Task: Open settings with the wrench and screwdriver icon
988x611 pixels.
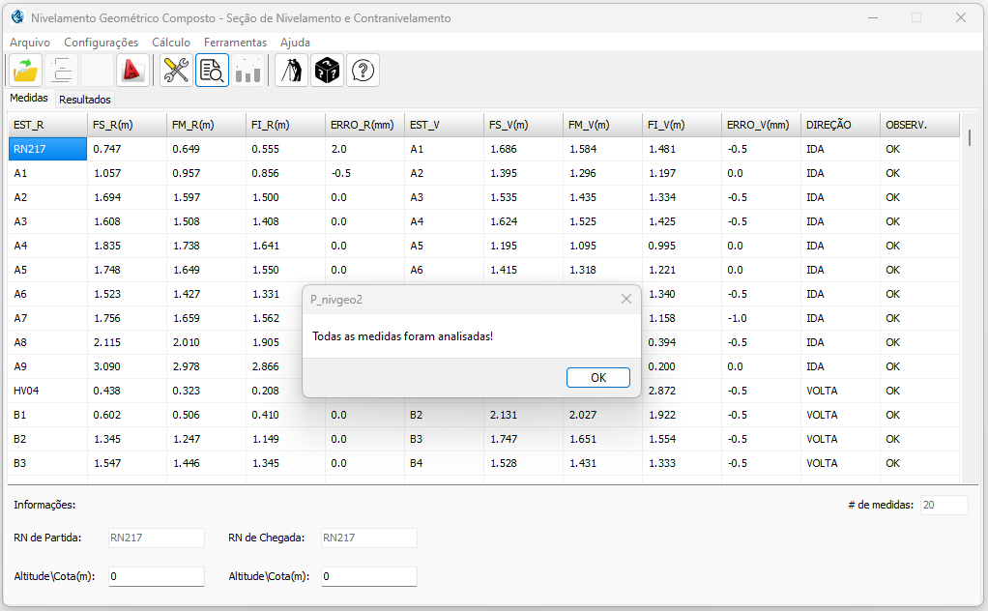Action: pos(176,70)
